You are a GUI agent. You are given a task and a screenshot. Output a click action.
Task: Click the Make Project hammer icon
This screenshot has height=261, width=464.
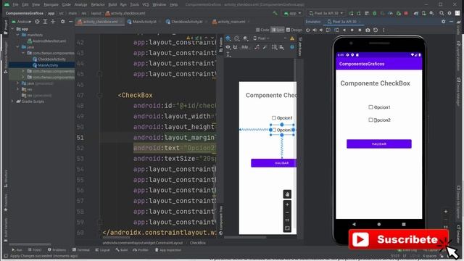click(x=275, y=13)
